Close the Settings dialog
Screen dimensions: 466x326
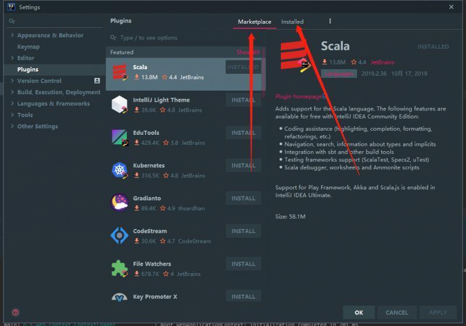(451, 7)
